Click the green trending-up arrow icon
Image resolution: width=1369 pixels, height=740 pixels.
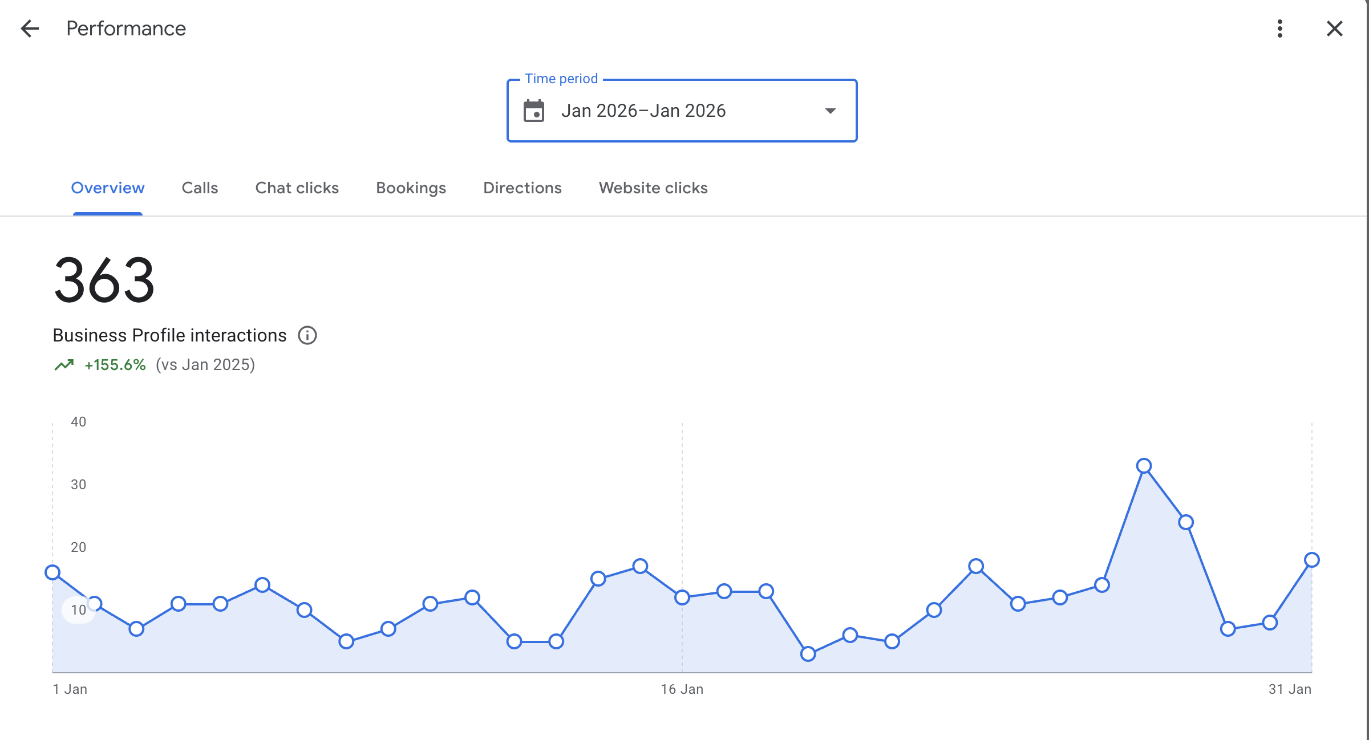click(64, 365)
